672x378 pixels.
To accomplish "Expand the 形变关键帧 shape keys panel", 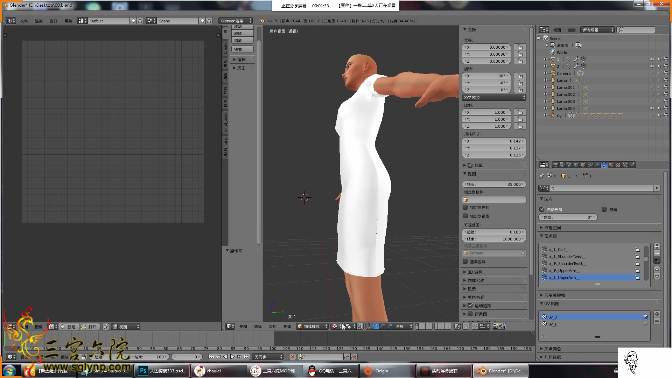I will click(554, 295).
